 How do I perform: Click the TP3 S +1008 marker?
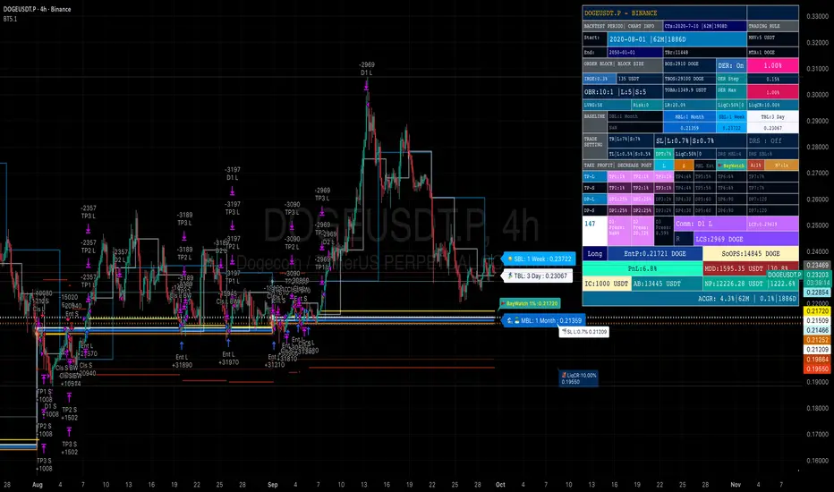pos(44,464)
